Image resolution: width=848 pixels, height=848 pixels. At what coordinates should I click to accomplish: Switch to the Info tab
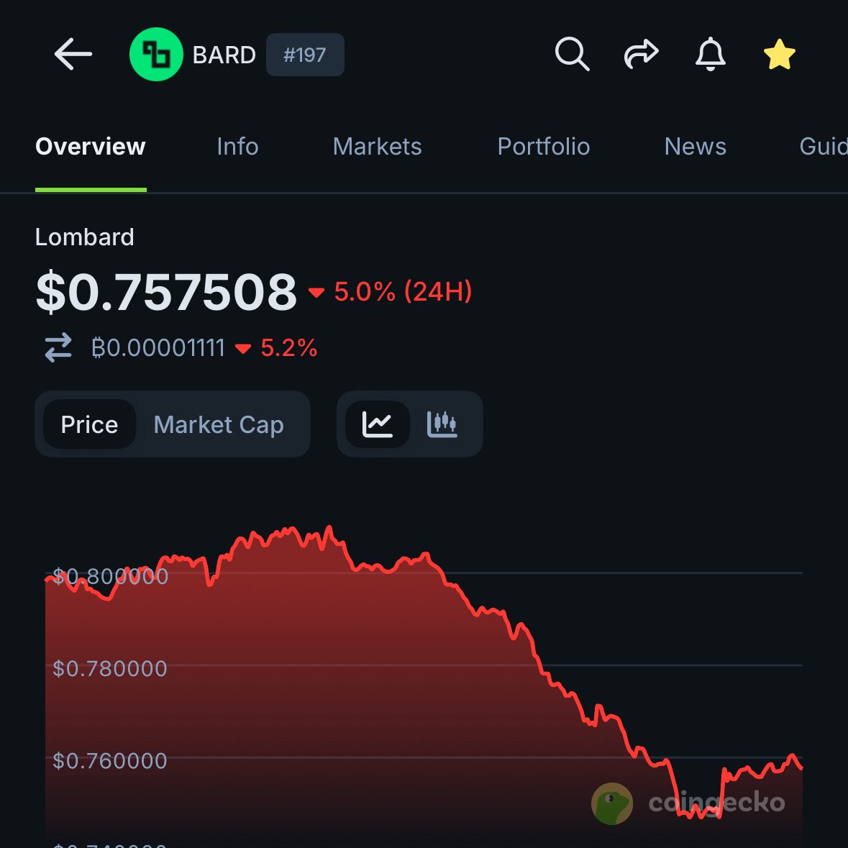[x=237, y=147]
